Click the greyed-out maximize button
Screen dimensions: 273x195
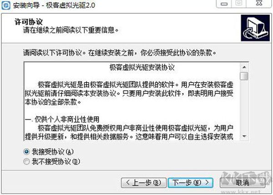[x=239, y=3]
